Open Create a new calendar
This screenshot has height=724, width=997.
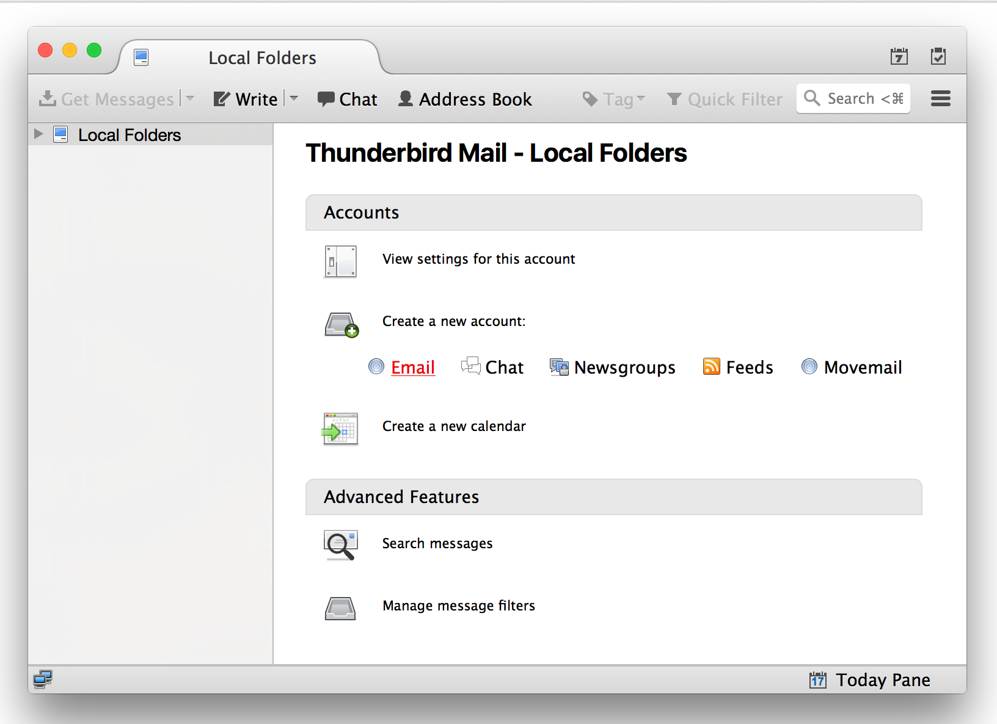(454, 426)
